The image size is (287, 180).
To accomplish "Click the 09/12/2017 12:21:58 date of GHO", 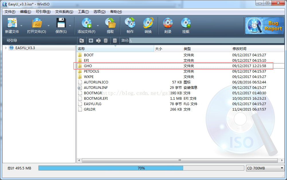I will [249, 66].
